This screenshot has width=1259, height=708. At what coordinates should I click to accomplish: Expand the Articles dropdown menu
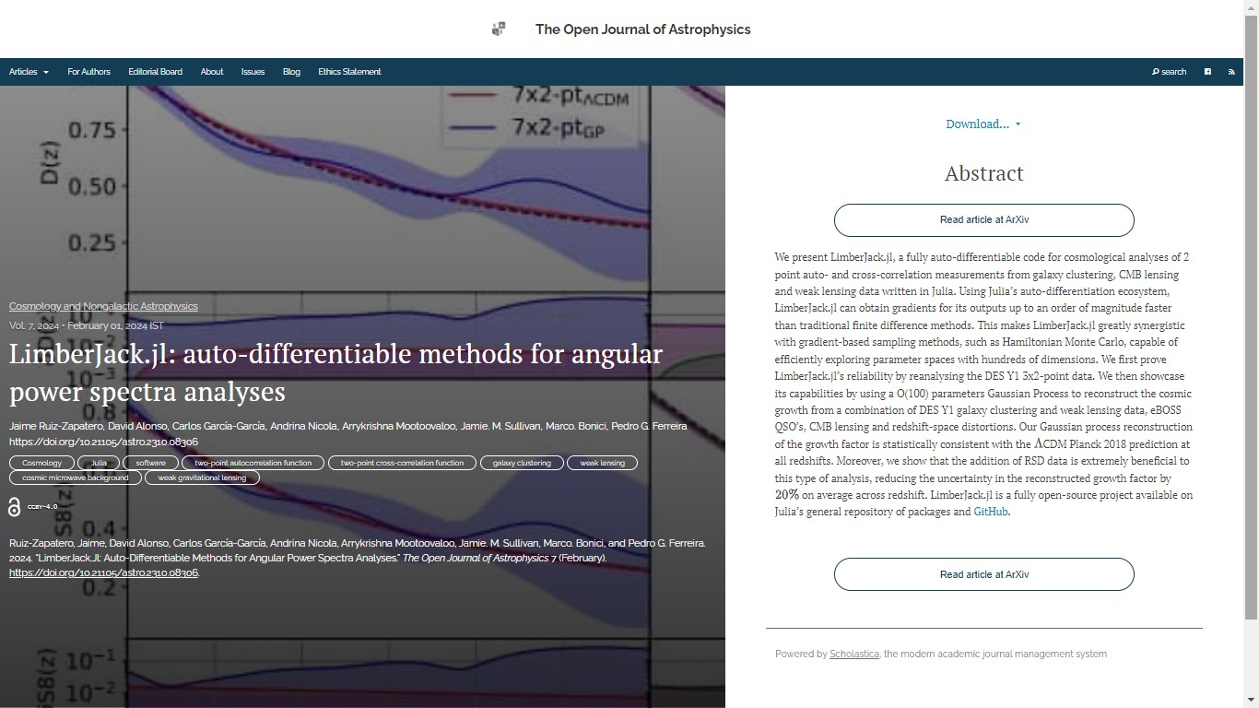(29, 72)
